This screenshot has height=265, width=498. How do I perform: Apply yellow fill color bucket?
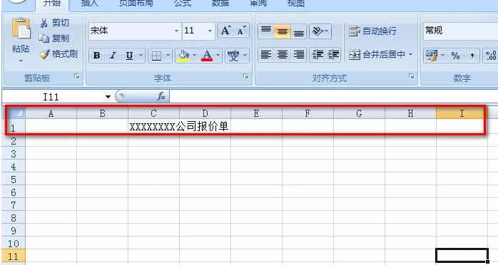coord(183,56)
